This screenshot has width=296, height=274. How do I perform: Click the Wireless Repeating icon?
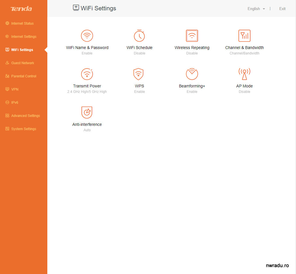[192, 36]
